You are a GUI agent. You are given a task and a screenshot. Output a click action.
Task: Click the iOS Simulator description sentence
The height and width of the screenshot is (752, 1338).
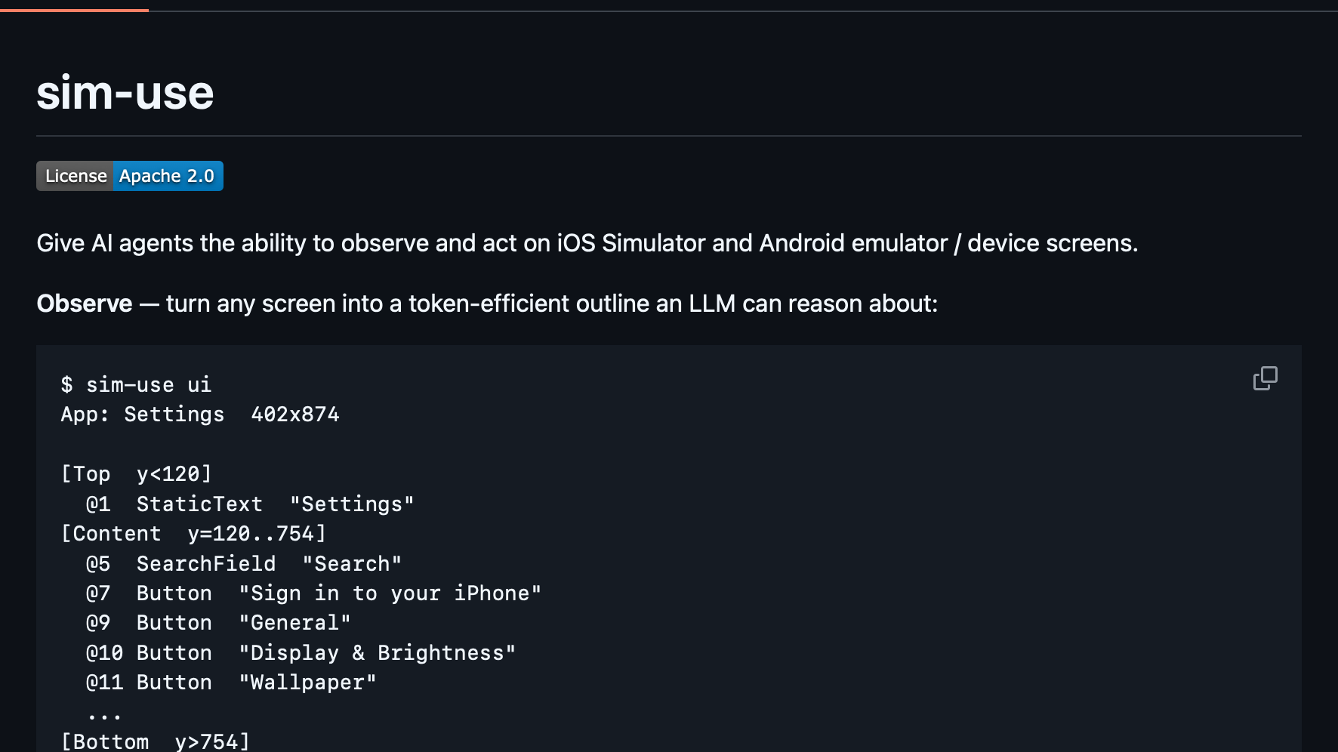[x=587, y=243]
